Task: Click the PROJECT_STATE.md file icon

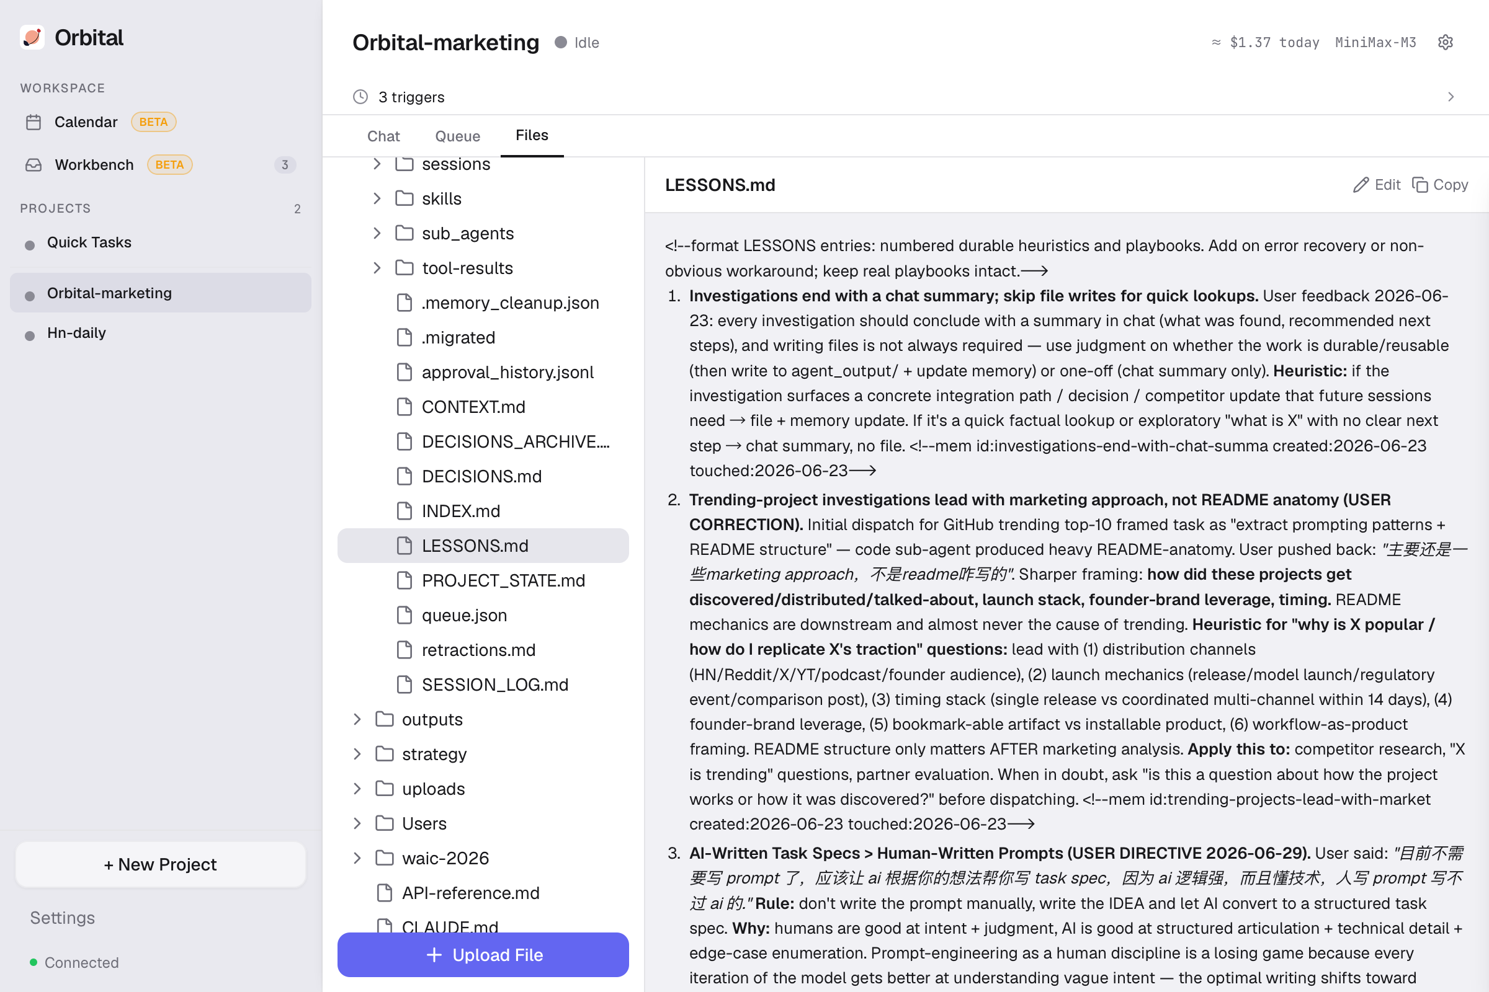Action: [x=405, y=581]
